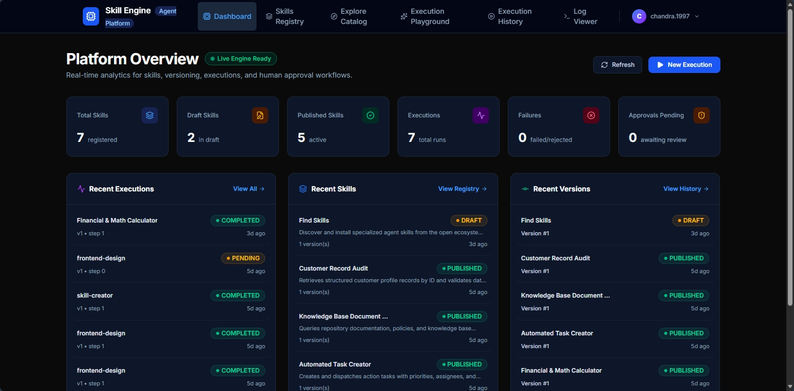The width and height of the screenshot is (794, 391).
Task: Click the Skill Engine chip logo icon
Action: pos(91,16)
